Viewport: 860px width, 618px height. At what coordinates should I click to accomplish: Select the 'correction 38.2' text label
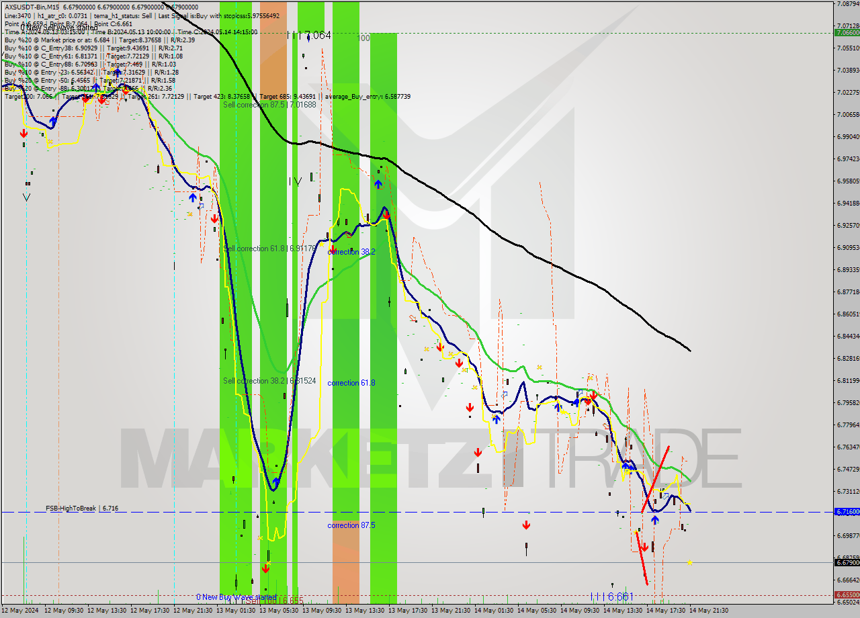pyautogui.click(x=351, y=252)
